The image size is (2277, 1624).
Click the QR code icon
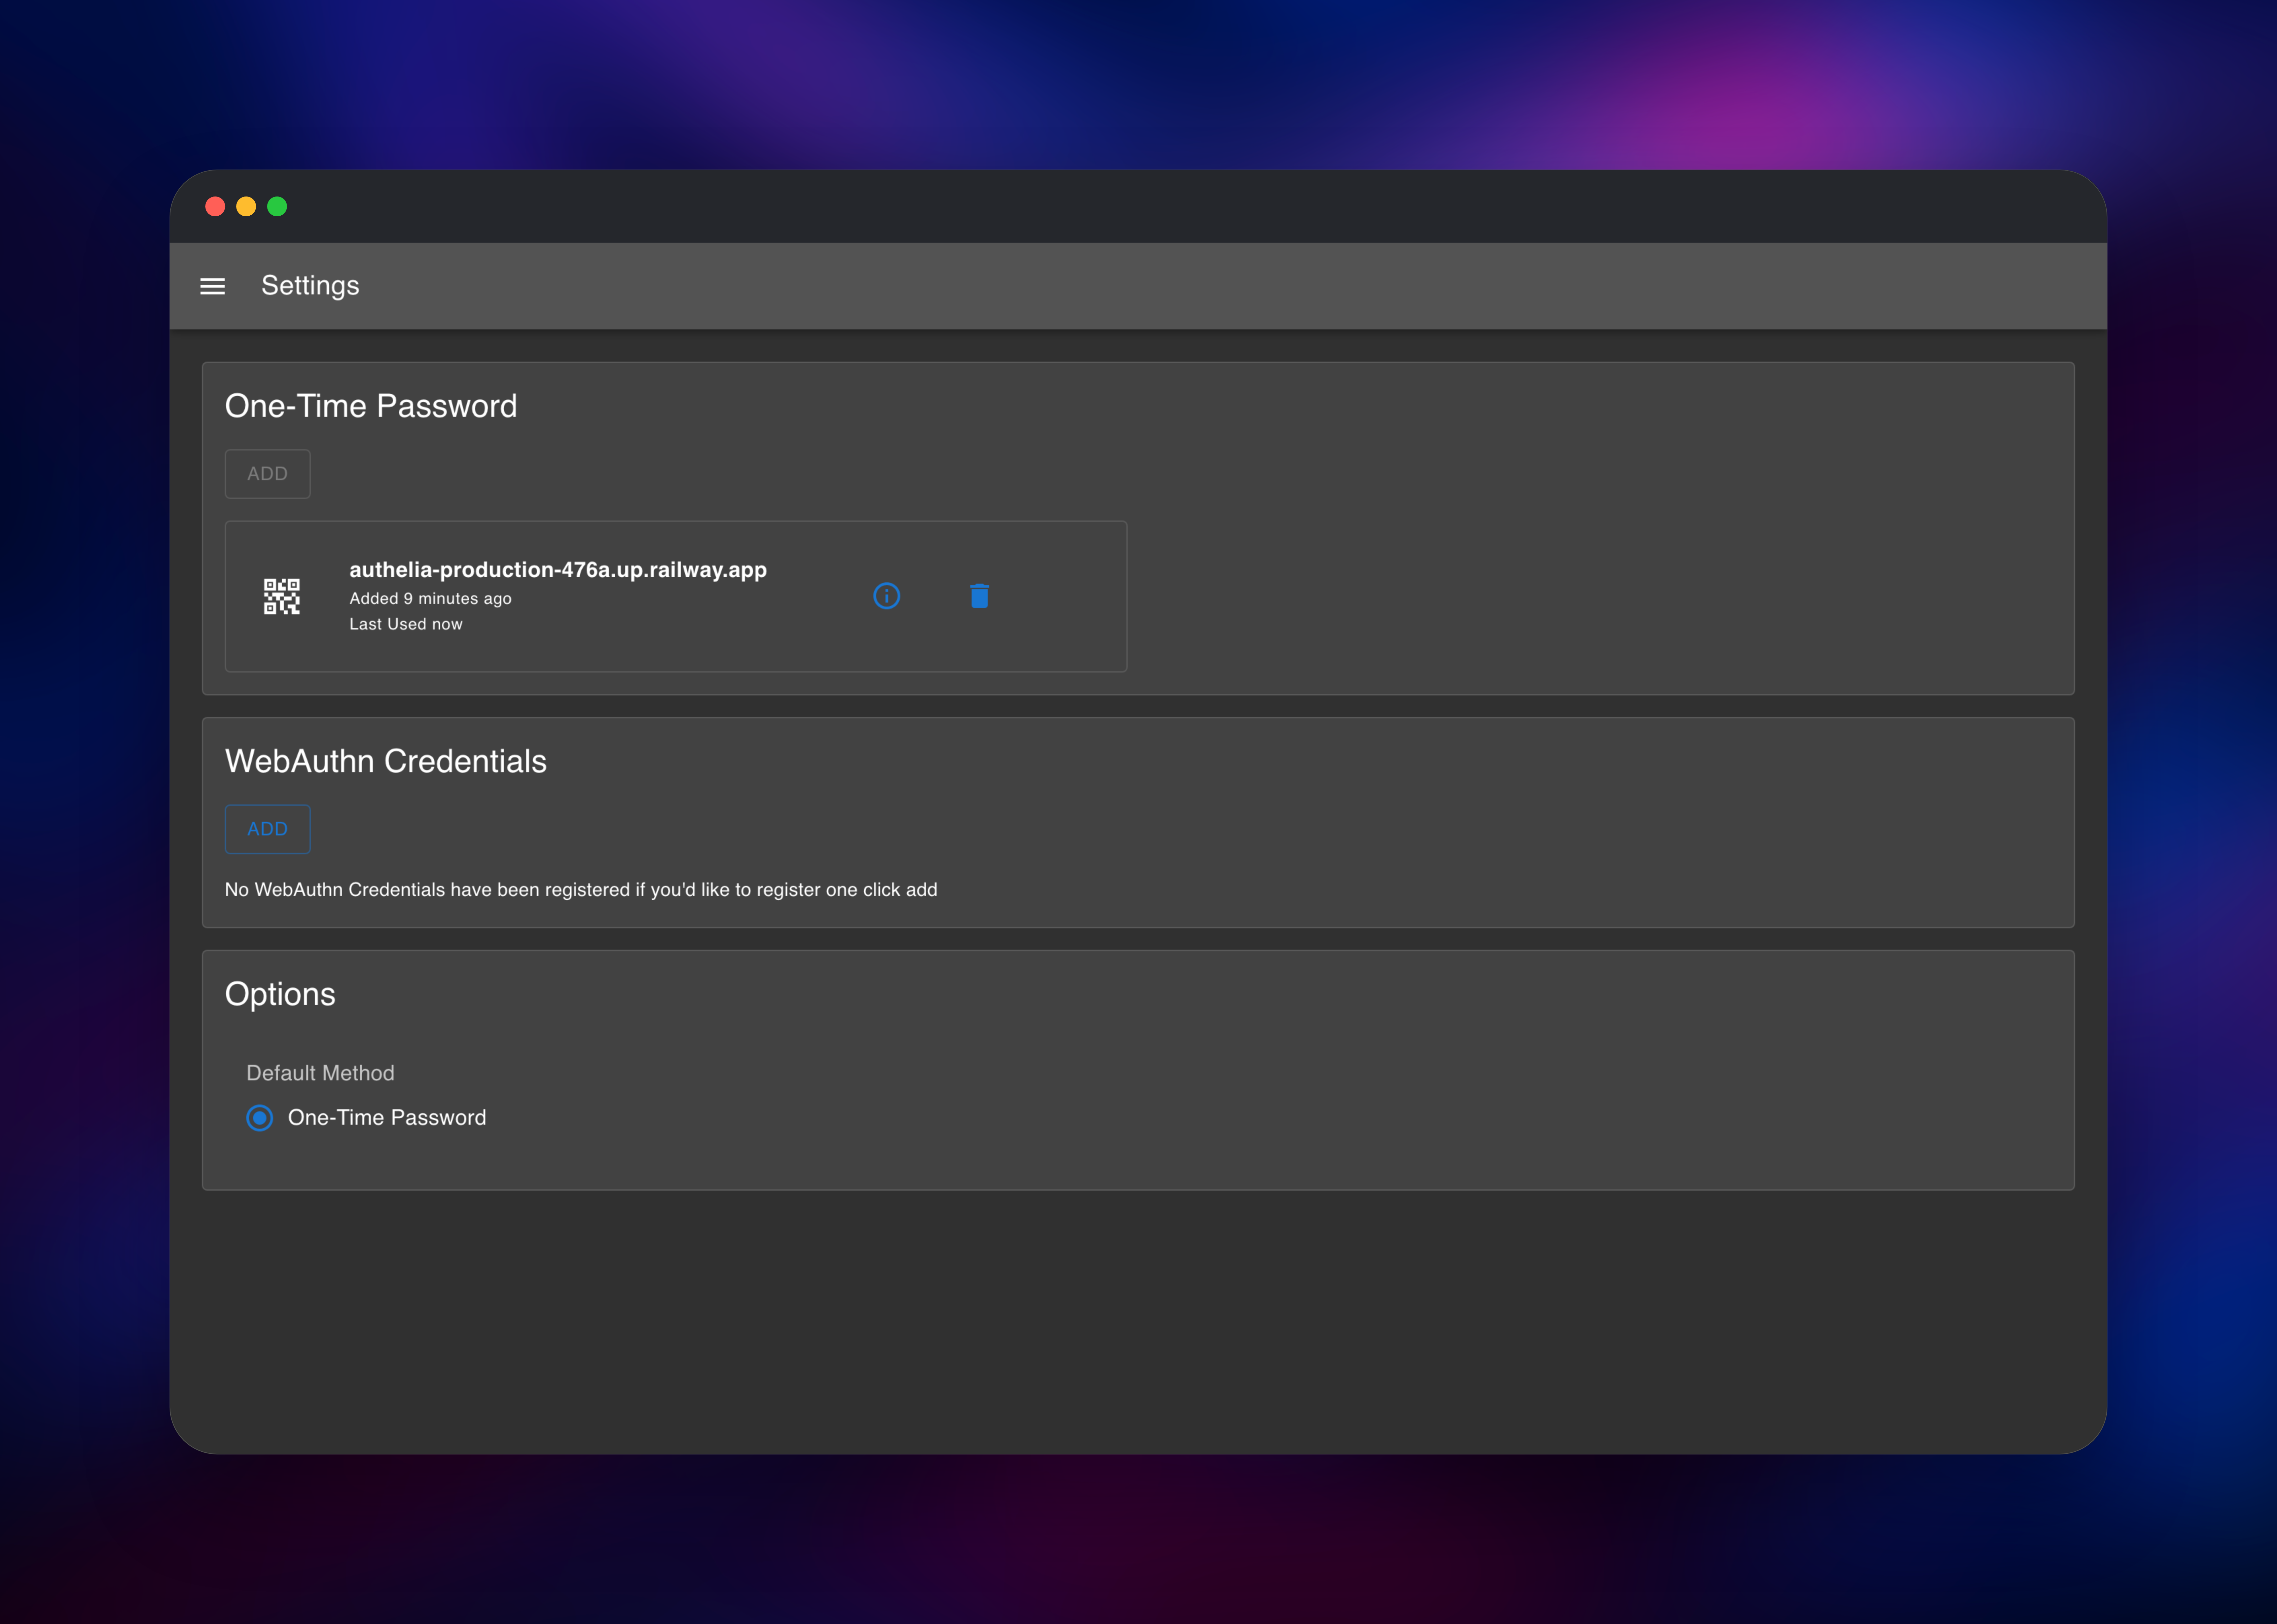pyautogui.click(x=282, y=596)
